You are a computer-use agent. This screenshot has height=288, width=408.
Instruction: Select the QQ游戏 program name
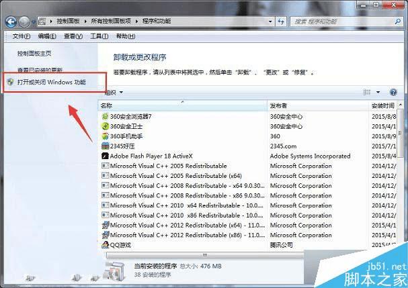tap(120, 245)
